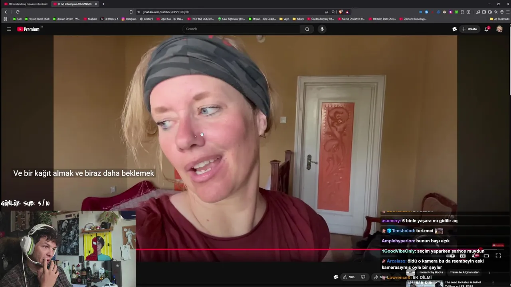Dislike the video with thumbs-down
Image resolution: width=511 pixels, height=287 pixels.
pyautogui.click(x=363, y=277)
